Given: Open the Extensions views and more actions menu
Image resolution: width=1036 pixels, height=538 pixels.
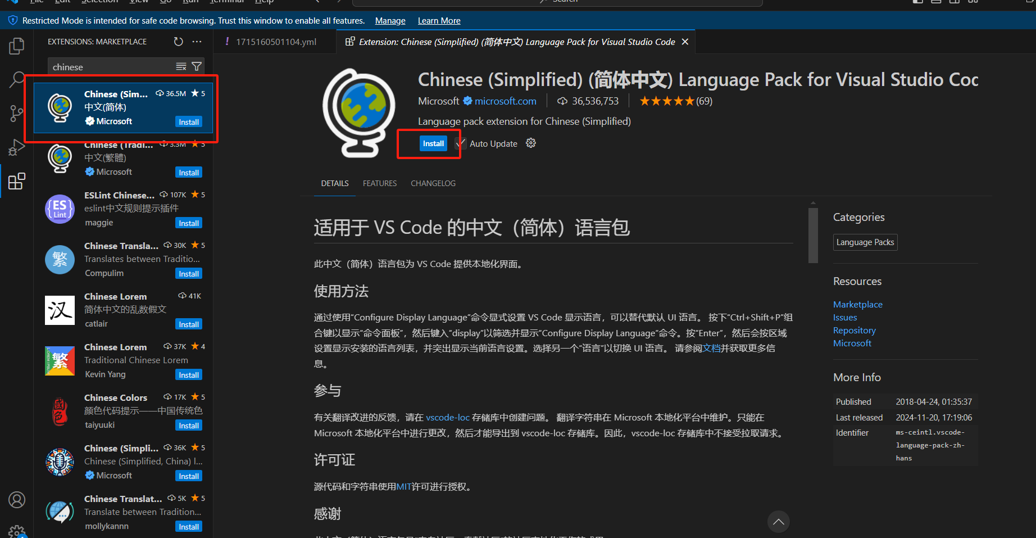Looking at the screenshot, I should coord(197,42).
